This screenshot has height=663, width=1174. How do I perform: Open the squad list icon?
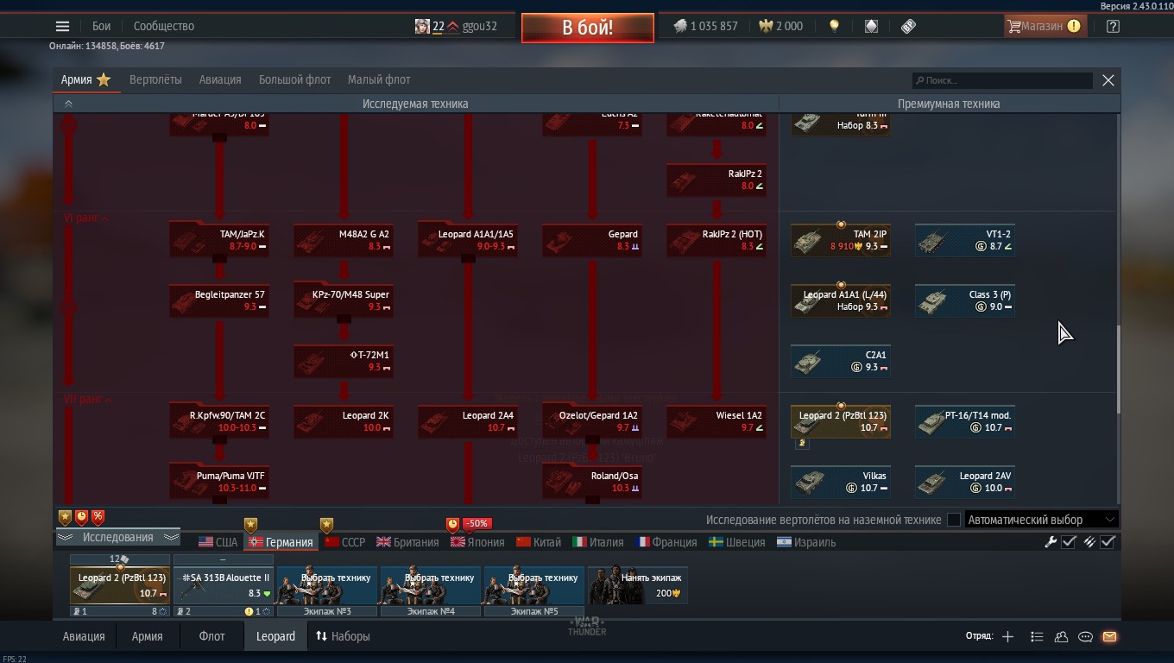click(1037, 636)
